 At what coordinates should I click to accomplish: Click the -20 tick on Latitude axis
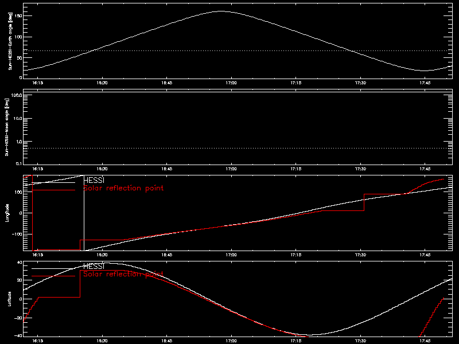(x=18, y=318)
